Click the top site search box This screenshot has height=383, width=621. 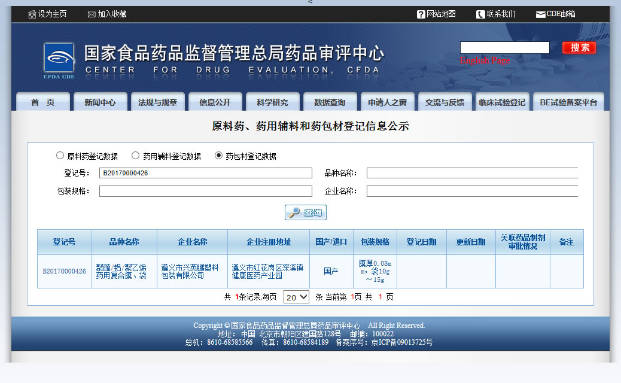pyautogui.click(x=504, y=48)
